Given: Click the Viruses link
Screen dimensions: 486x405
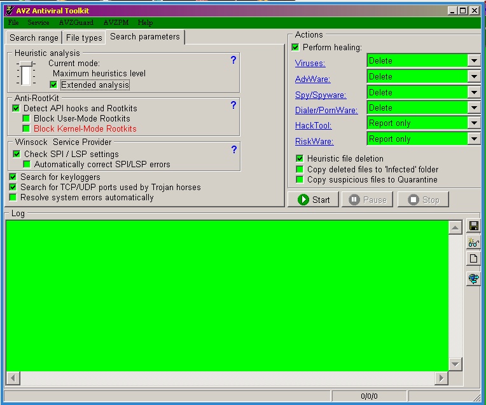Looking at the screenshot, I should (310, 63).
